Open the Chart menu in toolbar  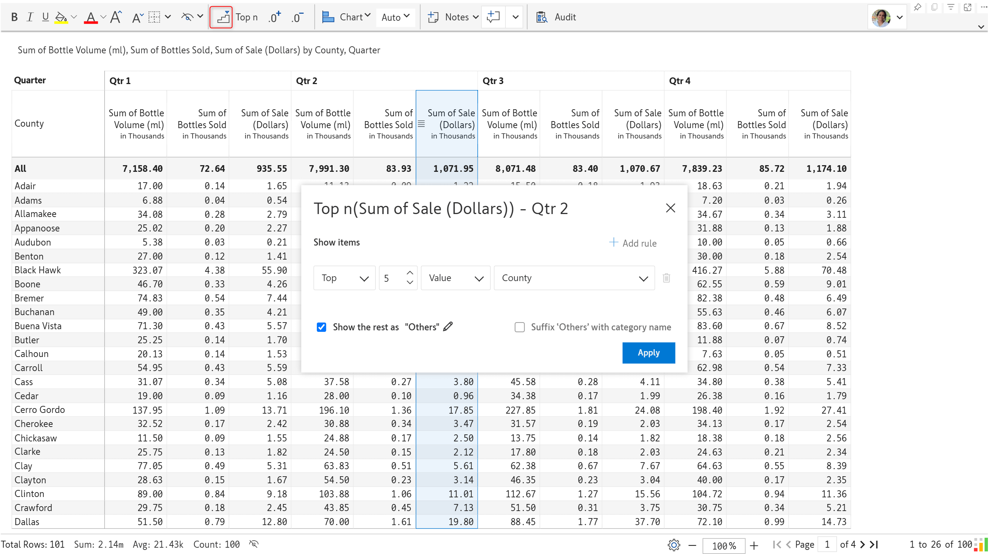347,17
